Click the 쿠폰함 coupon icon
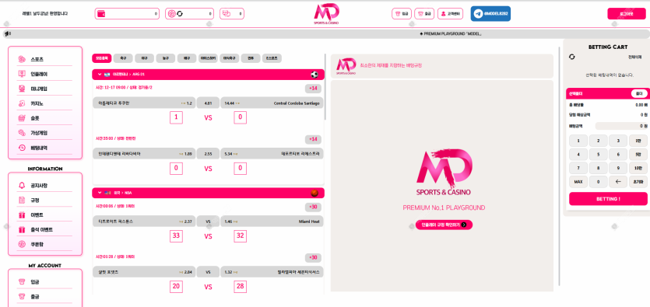The image size is (650, 307). (x=22, y=244)
